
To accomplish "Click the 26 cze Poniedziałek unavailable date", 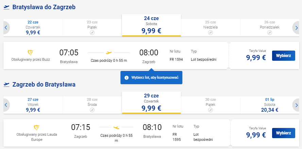I will coord(269,28).
